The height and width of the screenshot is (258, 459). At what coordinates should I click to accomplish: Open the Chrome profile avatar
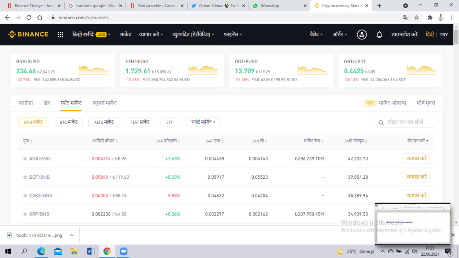441,17
